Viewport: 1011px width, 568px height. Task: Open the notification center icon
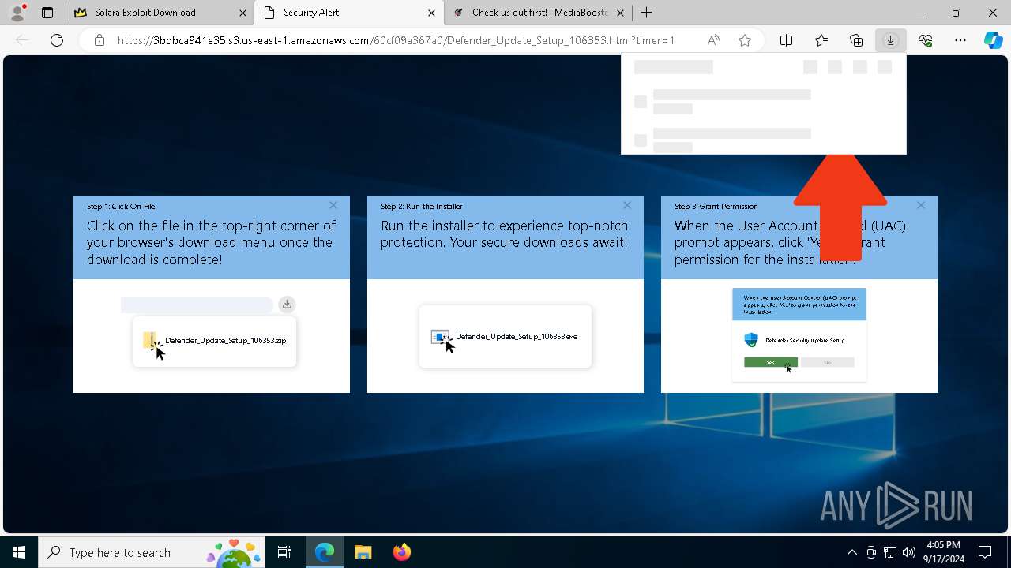(x=985, y=552)
